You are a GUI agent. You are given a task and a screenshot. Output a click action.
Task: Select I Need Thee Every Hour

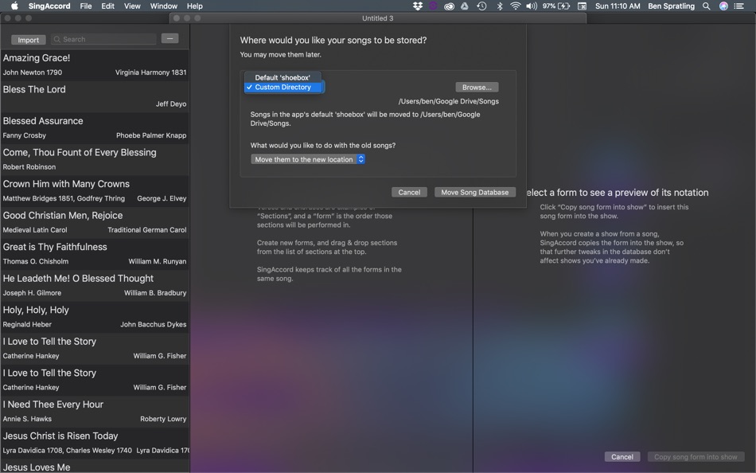pyautogui.click(x=95, y=411)
